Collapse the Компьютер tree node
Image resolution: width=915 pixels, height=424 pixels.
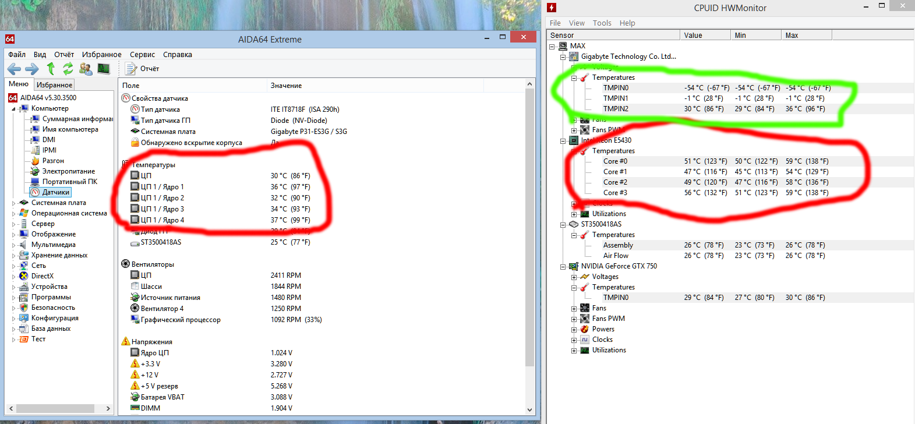click(x=13, y=108)
